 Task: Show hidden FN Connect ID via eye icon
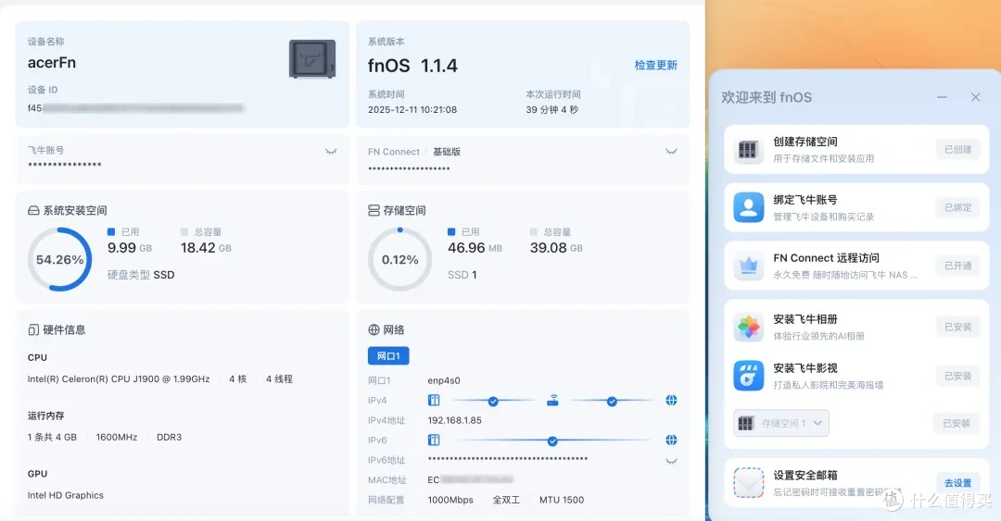click(x=671, y=152)
